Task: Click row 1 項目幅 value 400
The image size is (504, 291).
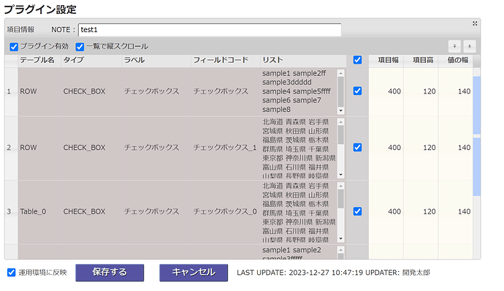Action: [386, 91]
